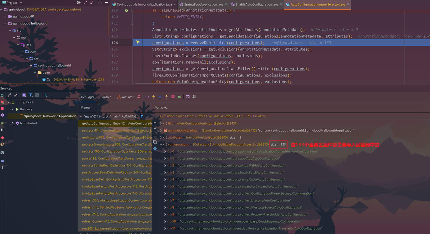Pause the program with pause icon
Screen dimensions: 430x234
point(2,130)
